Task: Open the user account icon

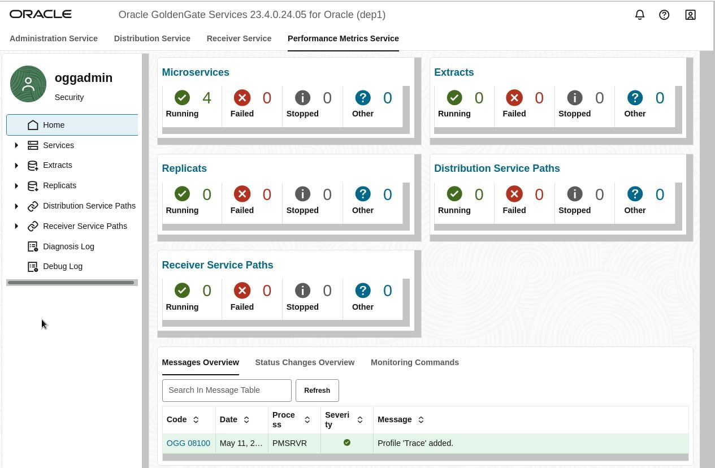Action: click(x=690, y=15)
